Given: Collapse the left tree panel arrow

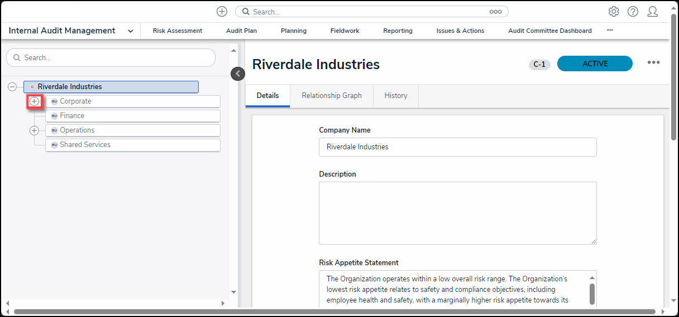Looking at the screenshot, I should (x=238, y=74).
